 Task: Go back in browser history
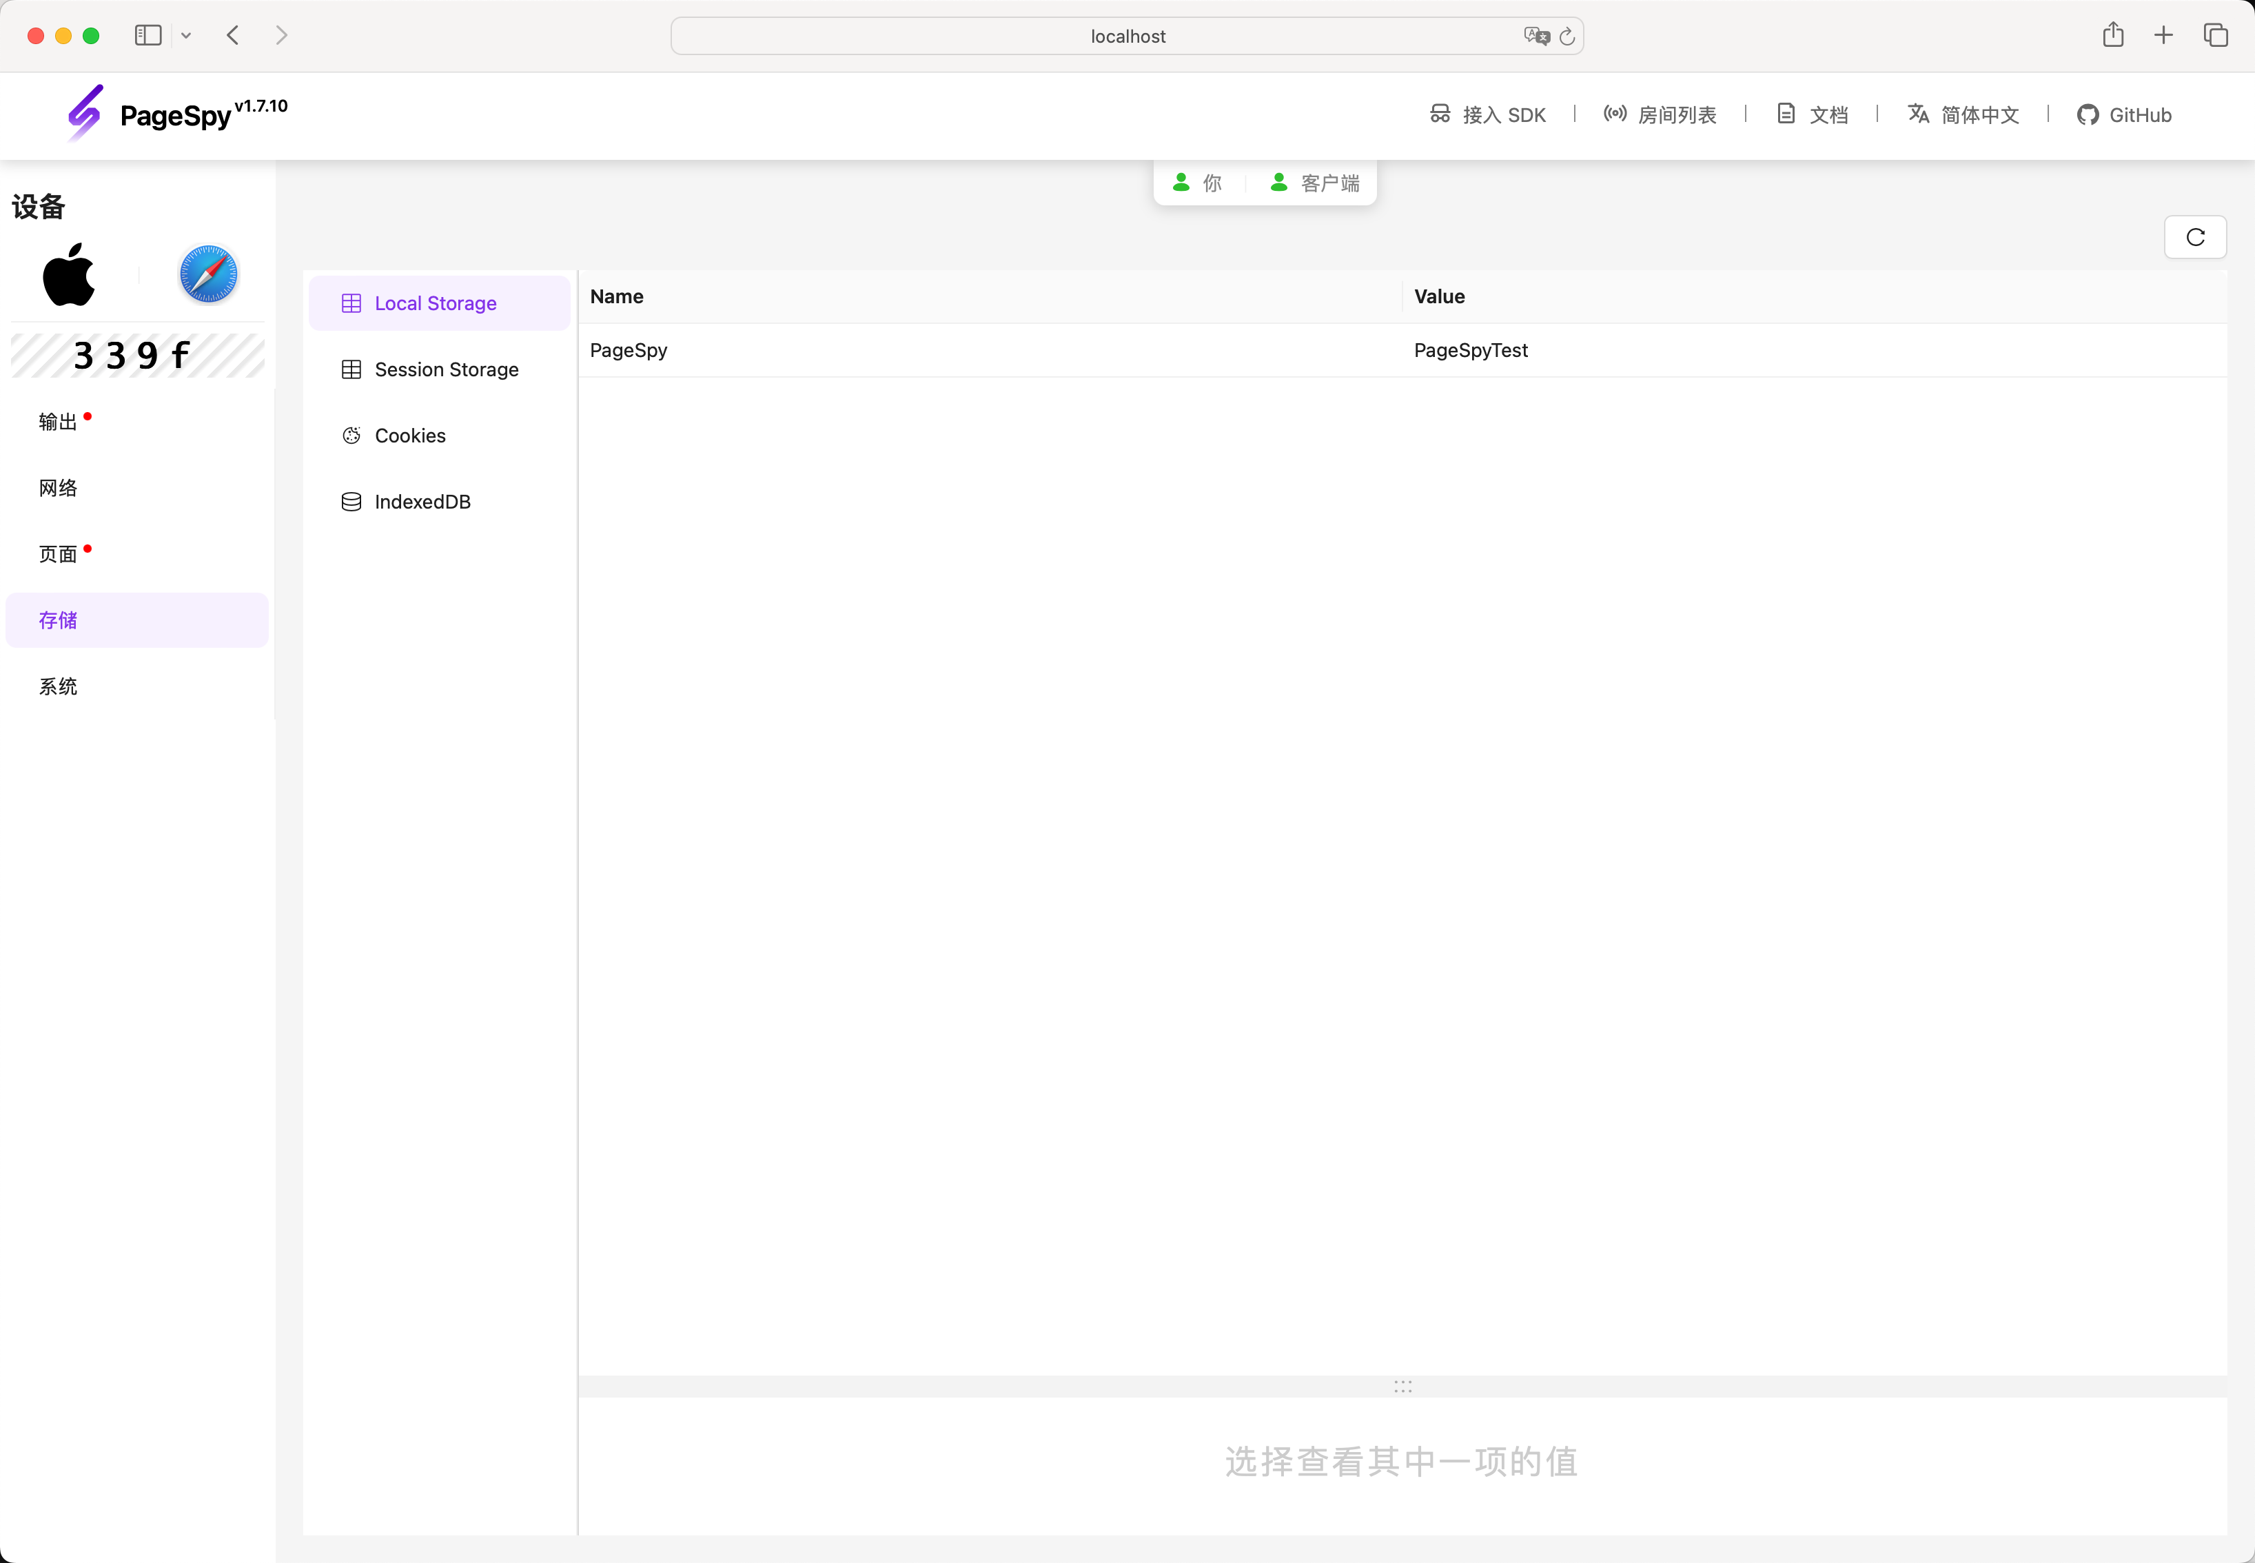pos(233,35)
